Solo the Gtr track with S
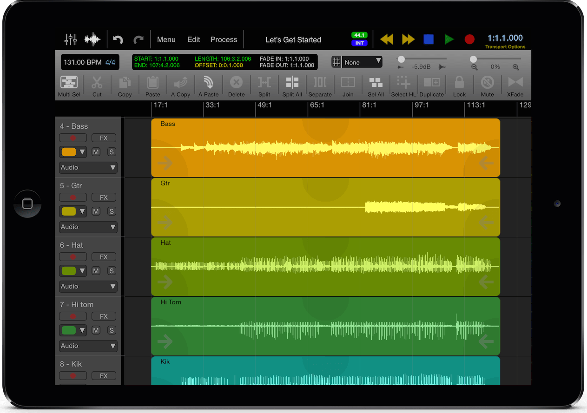This screenshot has width=587, height=413. [112, 211]
